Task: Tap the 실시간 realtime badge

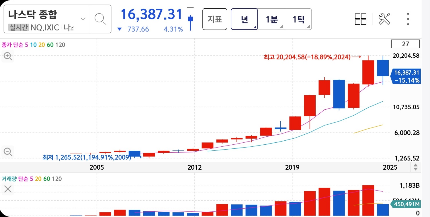Action: (18, 28)
